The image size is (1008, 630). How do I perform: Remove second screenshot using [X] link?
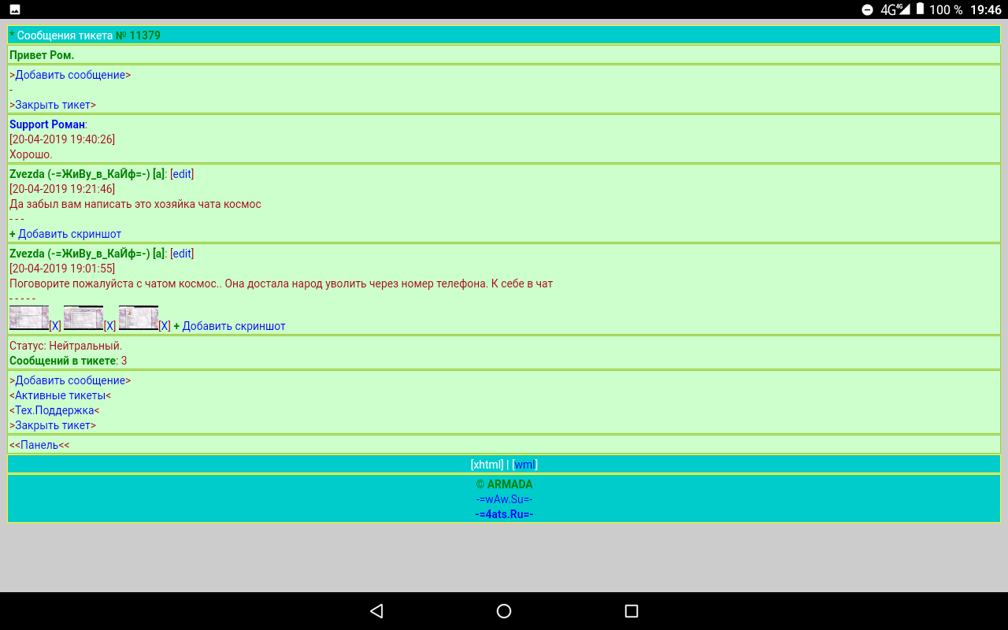tap(110, 326)
